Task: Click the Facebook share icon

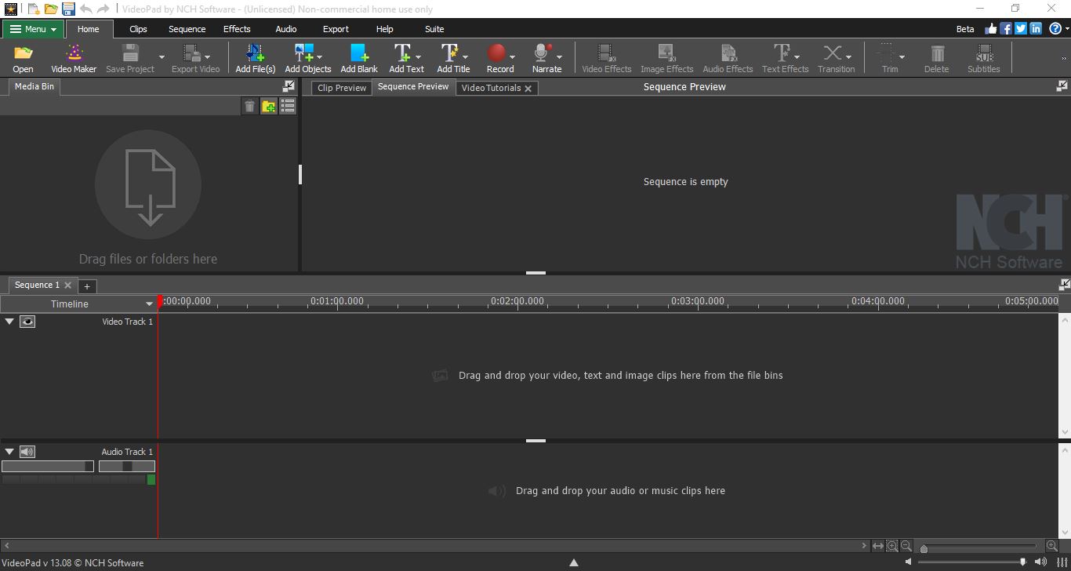Action: coord(1006,29)
